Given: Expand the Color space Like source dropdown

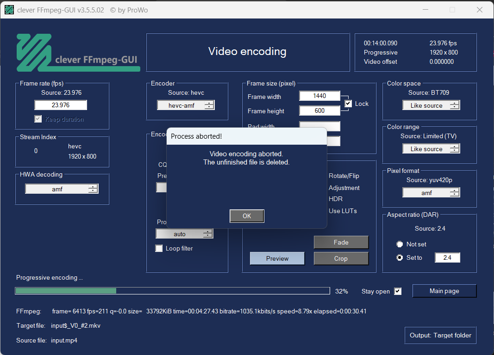Looking at the screenshot, I should (431, 105).
